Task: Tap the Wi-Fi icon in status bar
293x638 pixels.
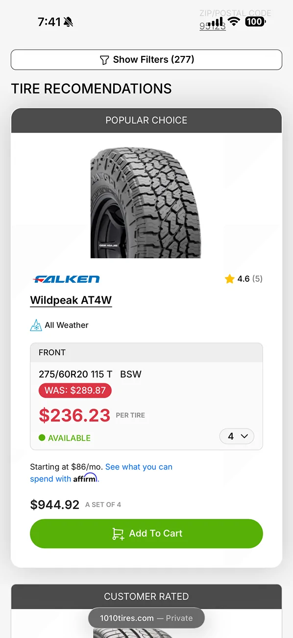Action: (234, 22)
